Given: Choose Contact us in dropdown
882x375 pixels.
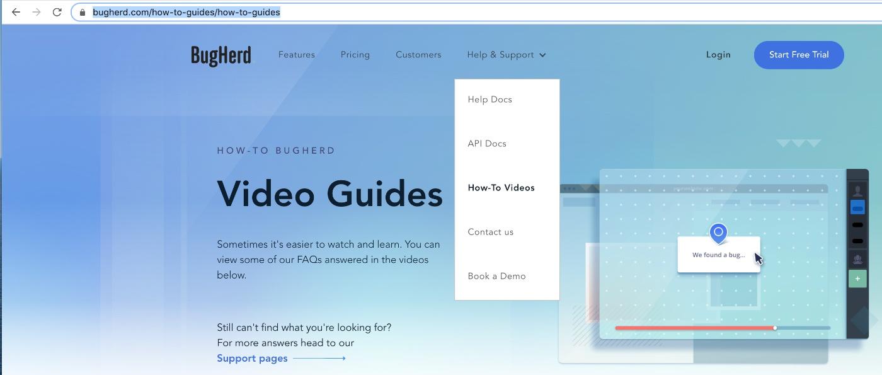Looking at the screenshot, I should [491, 232].
